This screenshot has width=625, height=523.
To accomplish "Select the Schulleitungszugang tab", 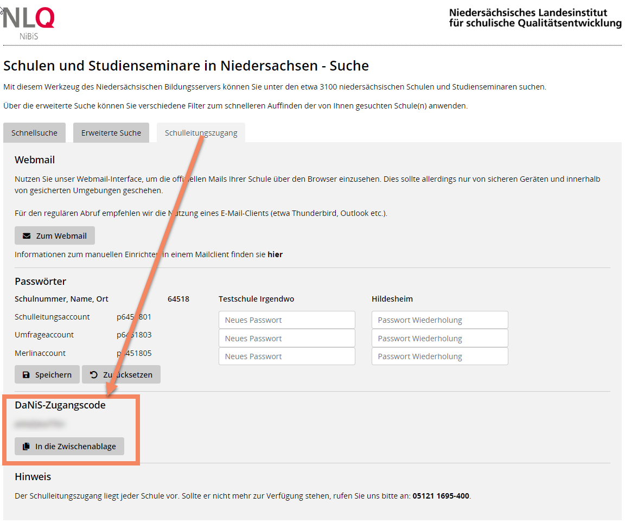I will tap(201, 133).
